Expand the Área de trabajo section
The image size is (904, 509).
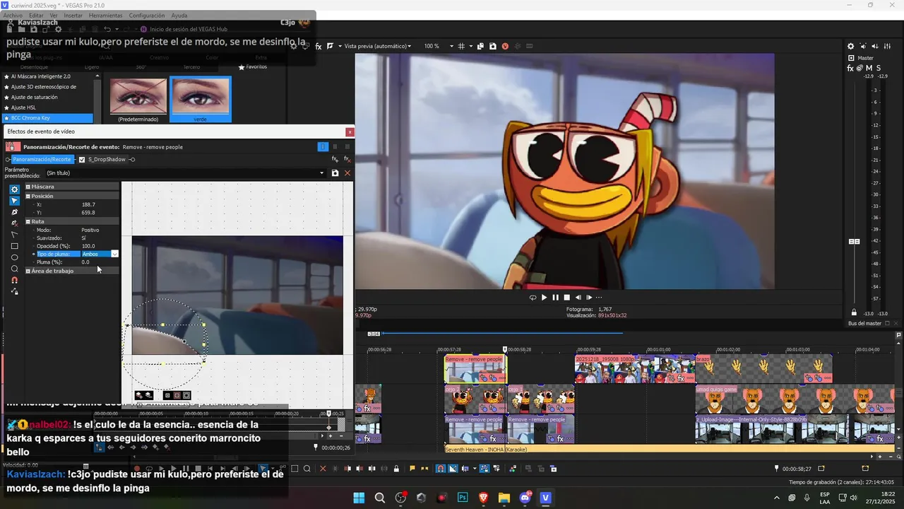(28, 271)
